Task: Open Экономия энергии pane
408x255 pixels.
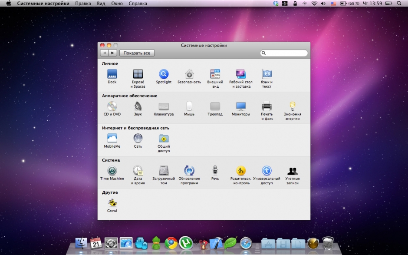Action: (293, 111)
